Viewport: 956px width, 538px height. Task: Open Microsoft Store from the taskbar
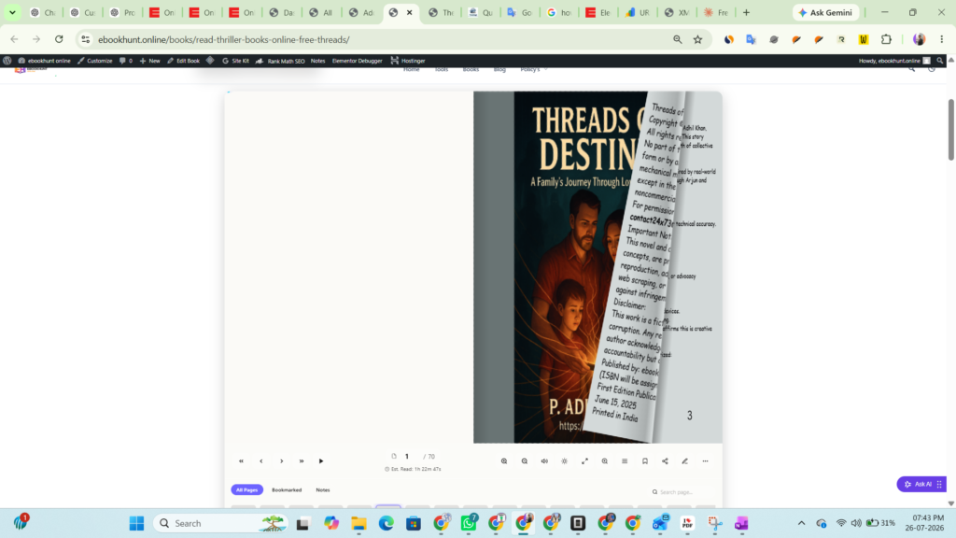point(414,523)
